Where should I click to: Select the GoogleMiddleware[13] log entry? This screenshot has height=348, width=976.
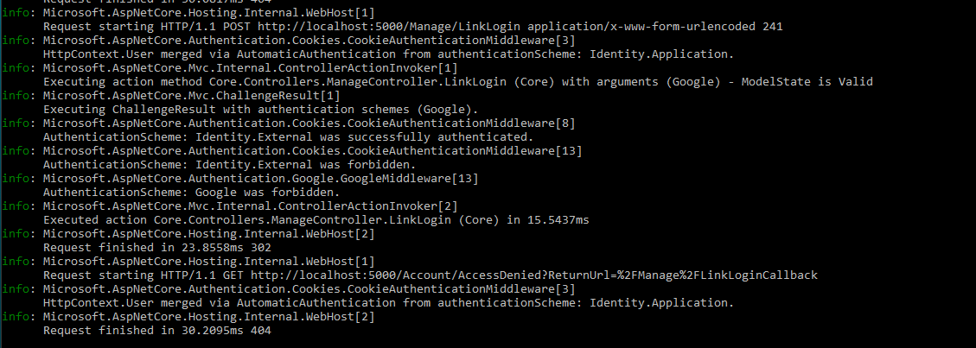260,179
